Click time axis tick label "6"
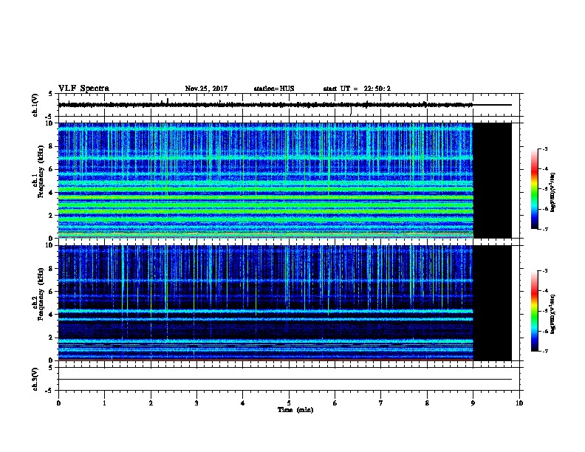Screen dimensions: 585x452 tap(335, 403)
